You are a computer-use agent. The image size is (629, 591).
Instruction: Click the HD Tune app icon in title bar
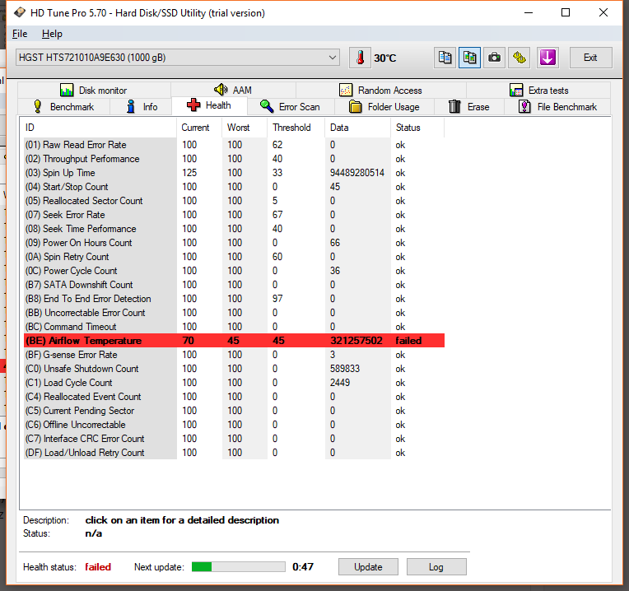pos(19,13)
